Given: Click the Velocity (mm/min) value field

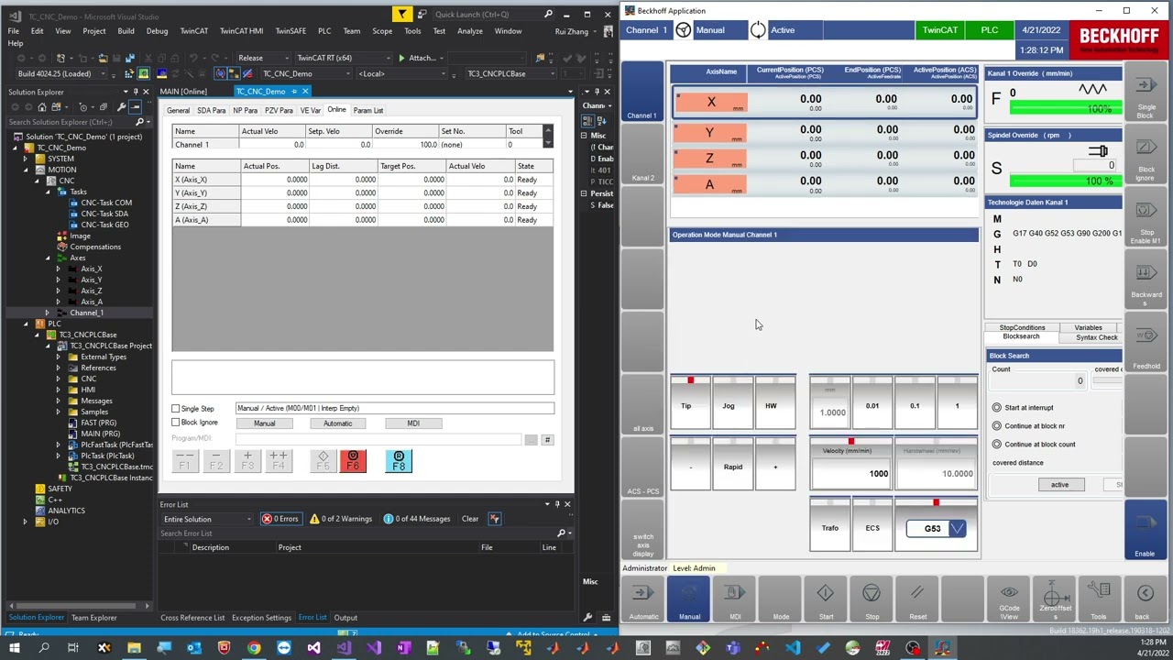Looking at the screenshot, I should tap(850, 474).
